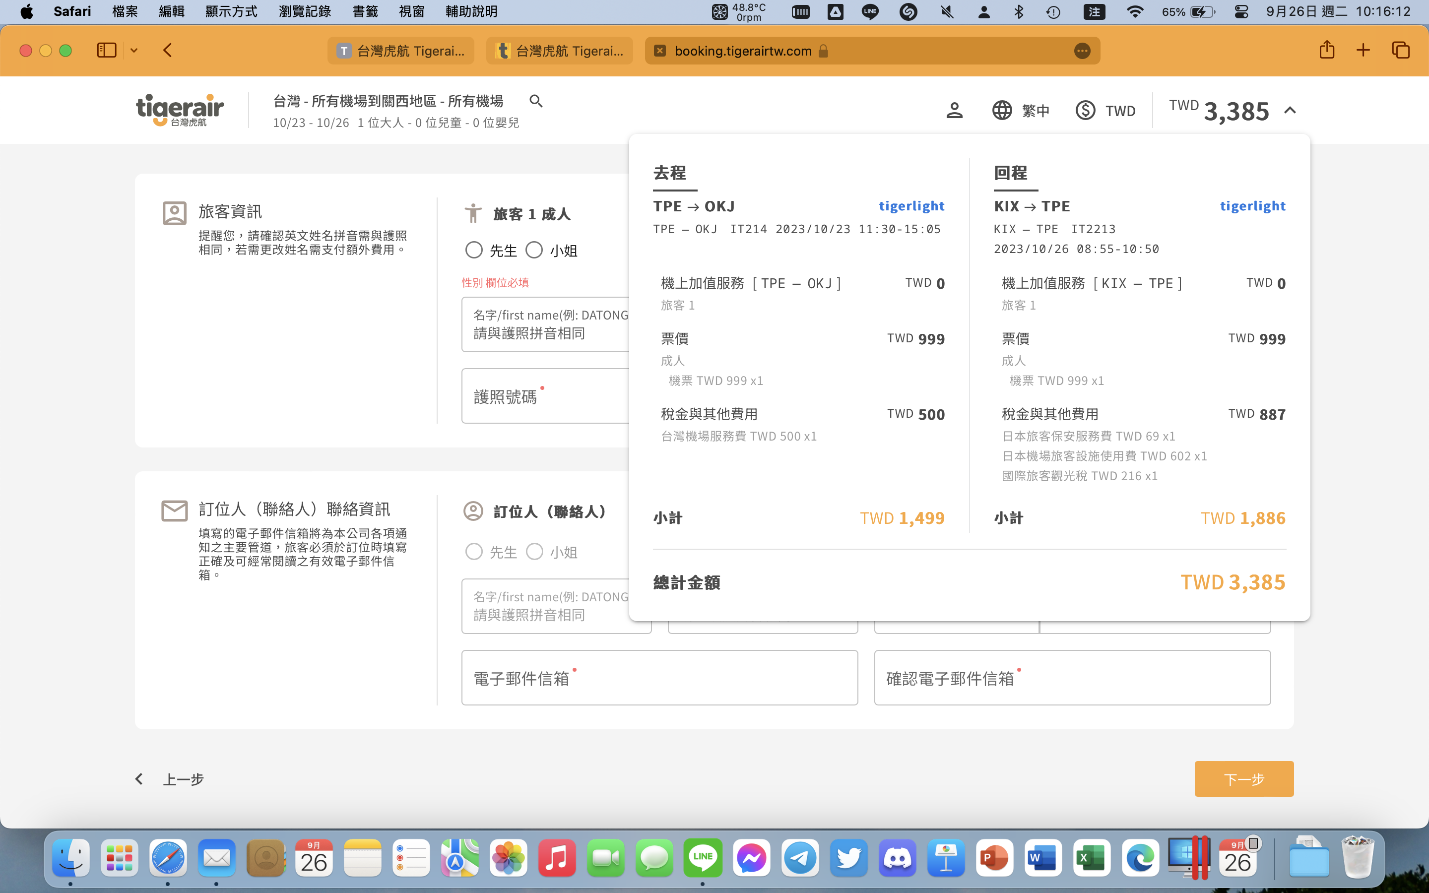Open the 輔助說明 menu
The height and width of the screenshot is (893, 1429).
click(471, 12)
